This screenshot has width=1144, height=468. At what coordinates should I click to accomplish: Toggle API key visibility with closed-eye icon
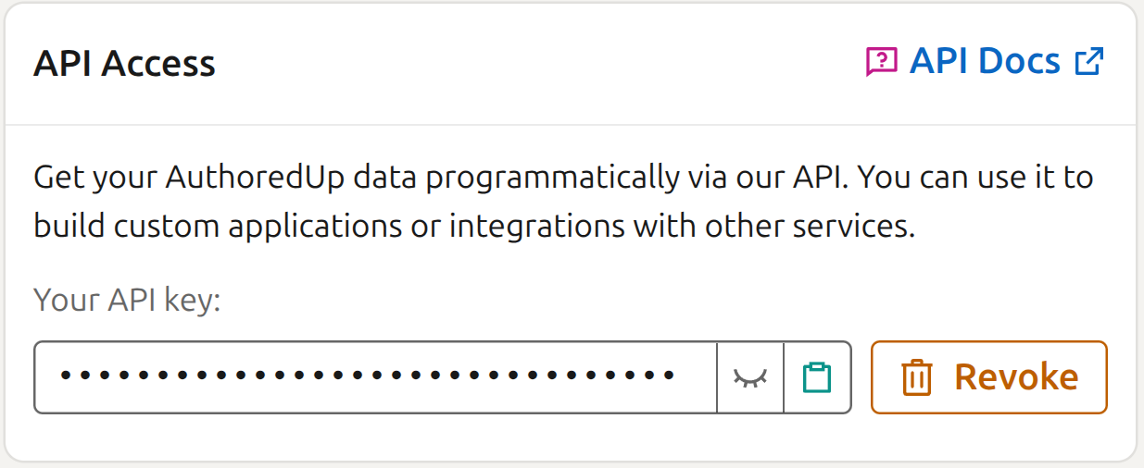point(750,377)
